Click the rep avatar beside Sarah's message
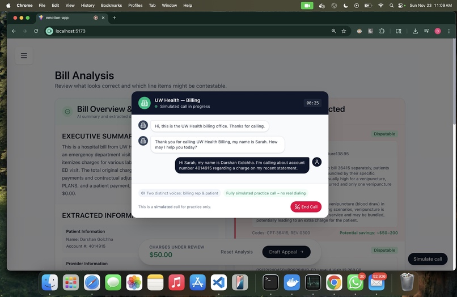 [143, 141]
